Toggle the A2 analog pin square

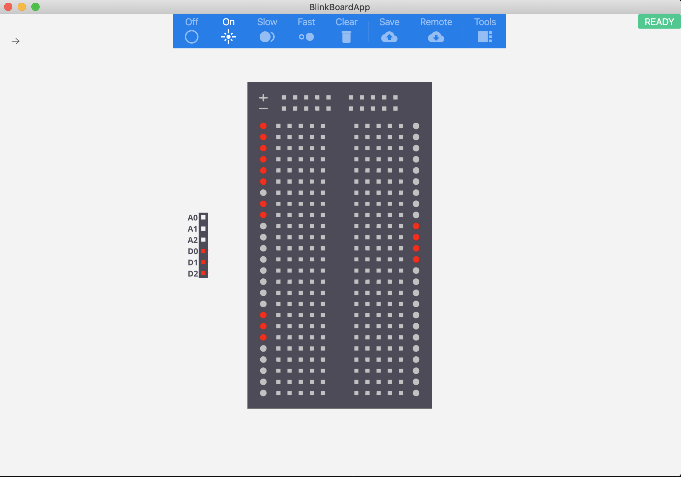coord(203,240)
